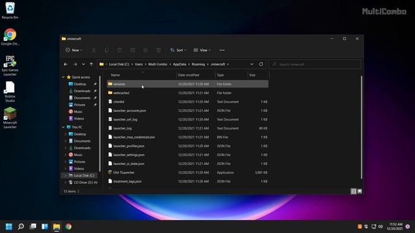Click Users in the address path

[139, 64]
